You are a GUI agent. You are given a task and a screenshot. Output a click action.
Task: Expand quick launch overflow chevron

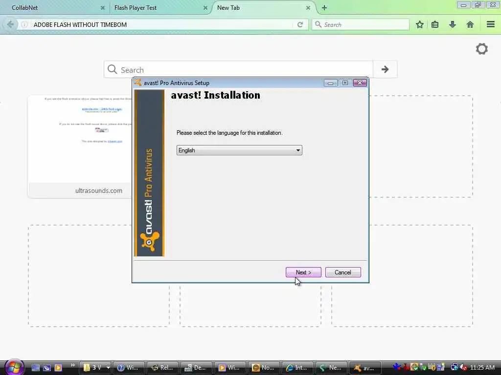pos(72,365)
